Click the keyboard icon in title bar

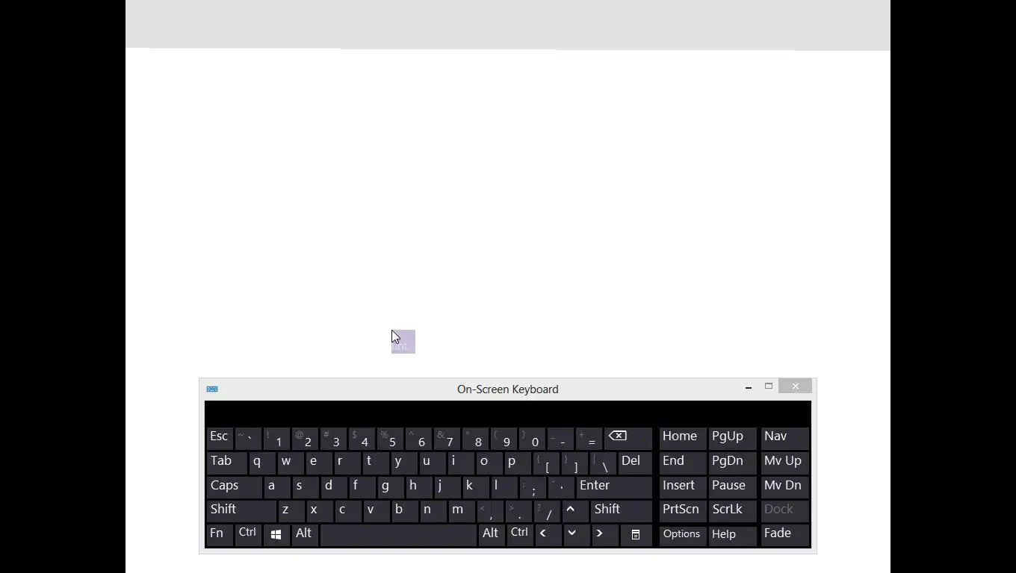point(212,389)
